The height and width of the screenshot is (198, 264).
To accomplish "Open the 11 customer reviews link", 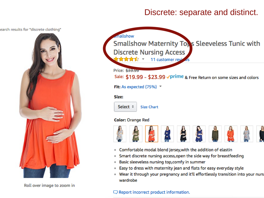I will (170, 60).
